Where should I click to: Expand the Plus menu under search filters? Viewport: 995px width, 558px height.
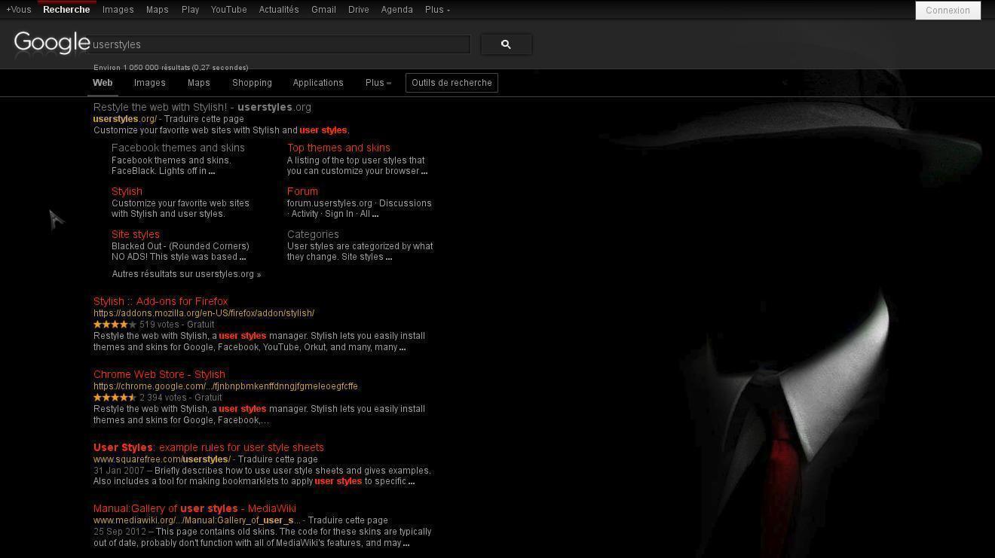[378, 83]
